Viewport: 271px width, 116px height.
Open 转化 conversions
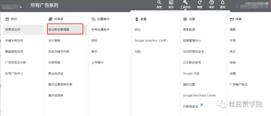click(138, 30)
